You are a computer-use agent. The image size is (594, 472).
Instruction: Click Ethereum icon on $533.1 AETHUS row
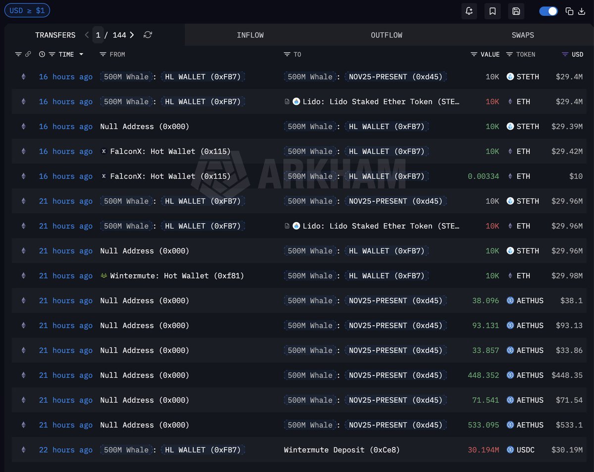pyautogui.click(x=23, y=425)
